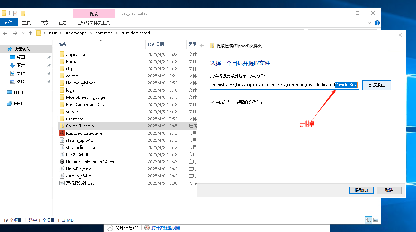
Task: Go forward in Explorer navigation
Action: point(15,33)
